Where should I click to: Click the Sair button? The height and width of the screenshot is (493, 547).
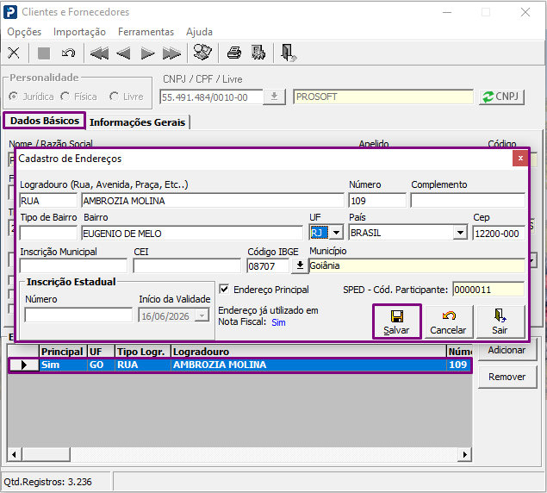click(x=500, y=321)
